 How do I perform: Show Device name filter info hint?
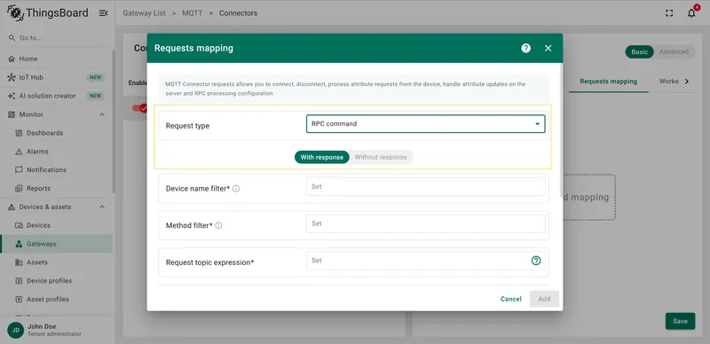pyautogui.click(x=236, y=189)
